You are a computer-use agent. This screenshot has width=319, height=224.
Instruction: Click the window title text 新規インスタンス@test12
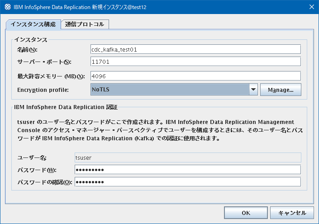point(119,7)
